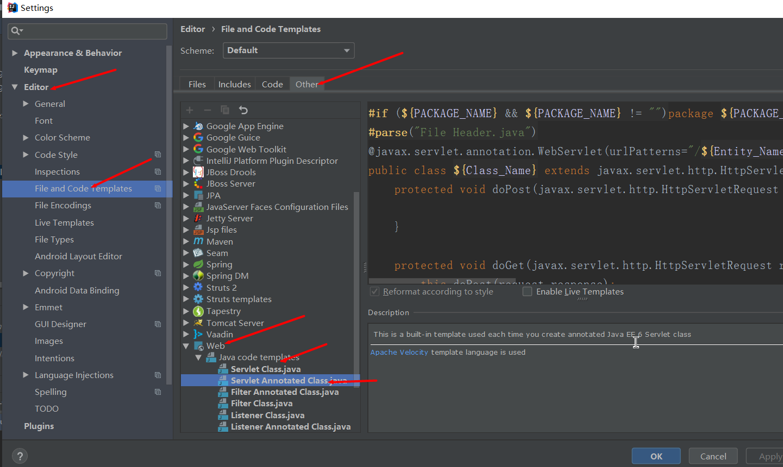783x467 pixels.
Task: Collapse the Web template group
Action: (x=186, y=346)
